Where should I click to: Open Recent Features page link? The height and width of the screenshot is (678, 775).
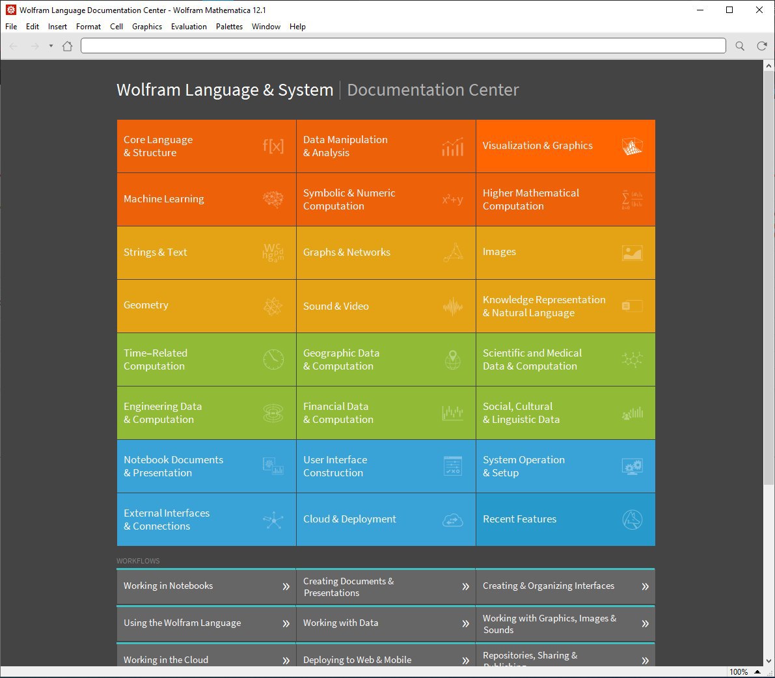click(565, 520)
